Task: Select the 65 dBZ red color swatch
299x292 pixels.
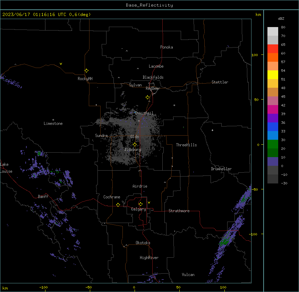Action: tap(273, 49)
